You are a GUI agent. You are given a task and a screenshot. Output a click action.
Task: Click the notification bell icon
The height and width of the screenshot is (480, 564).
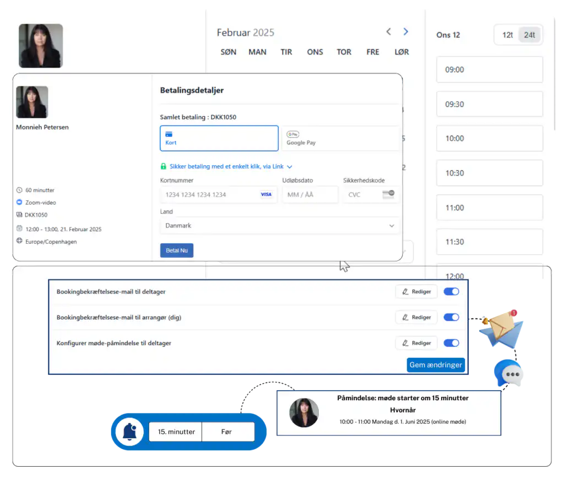click(129, 432)
